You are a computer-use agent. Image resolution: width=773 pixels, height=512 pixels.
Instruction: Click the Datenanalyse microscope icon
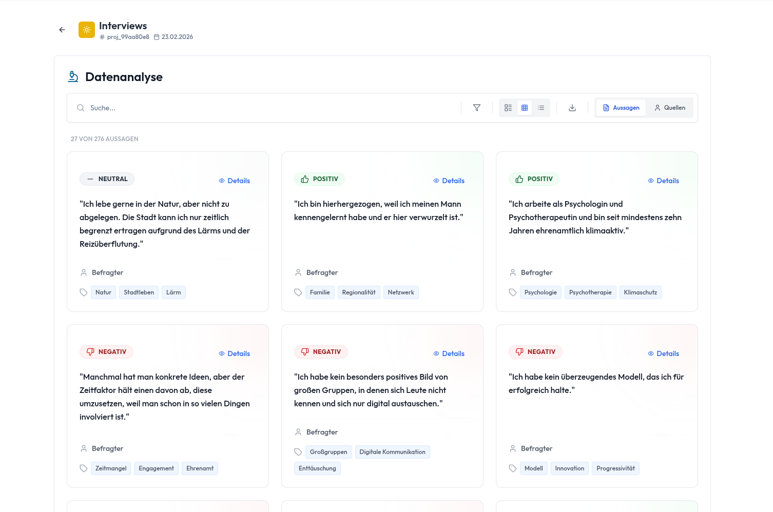tap(73, 76)
